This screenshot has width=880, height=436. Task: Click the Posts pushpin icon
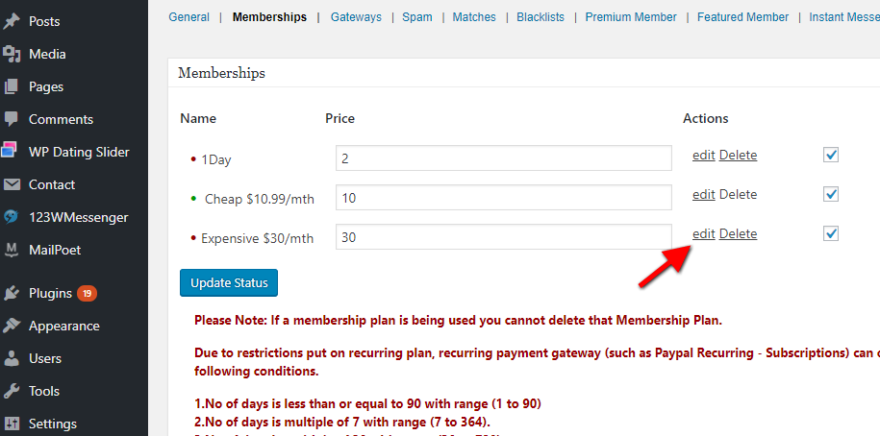click(12, 21)
